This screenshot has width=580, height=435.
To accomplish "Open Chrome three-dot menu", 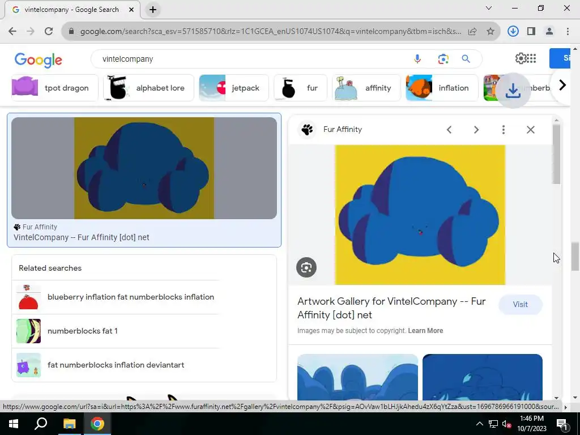I will click(568, 32).
